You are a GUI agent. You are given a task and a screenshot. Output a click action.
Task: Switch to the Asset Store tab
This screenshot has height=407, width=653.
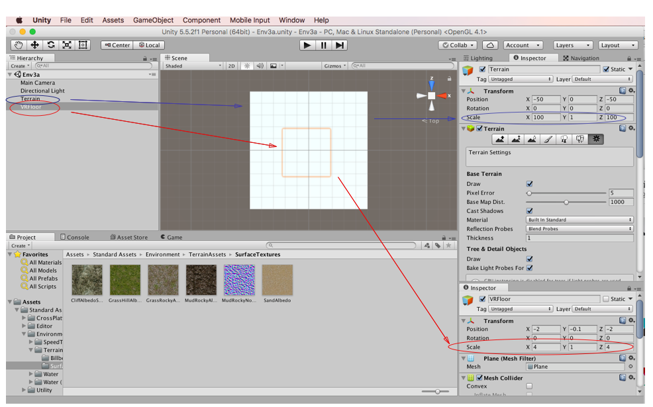click(128, 237)
